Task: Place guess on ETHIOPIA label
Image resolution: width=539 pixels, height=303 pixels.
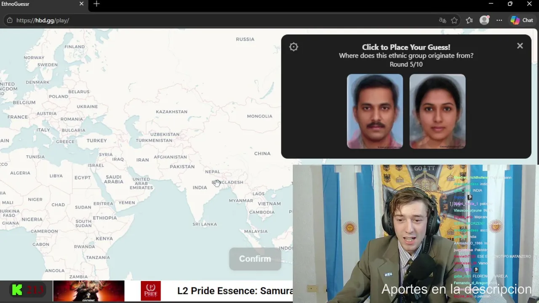Action: coord(105,218)
